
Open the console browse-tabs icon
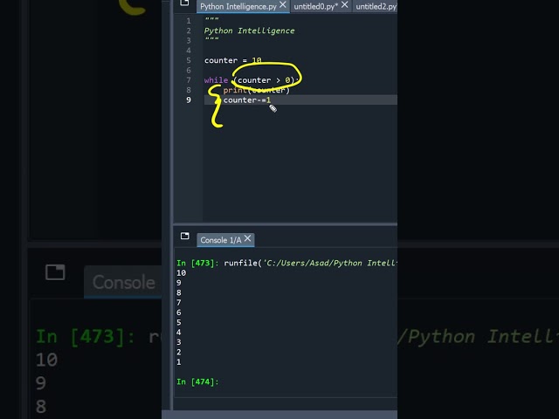(x=184, y=236)
